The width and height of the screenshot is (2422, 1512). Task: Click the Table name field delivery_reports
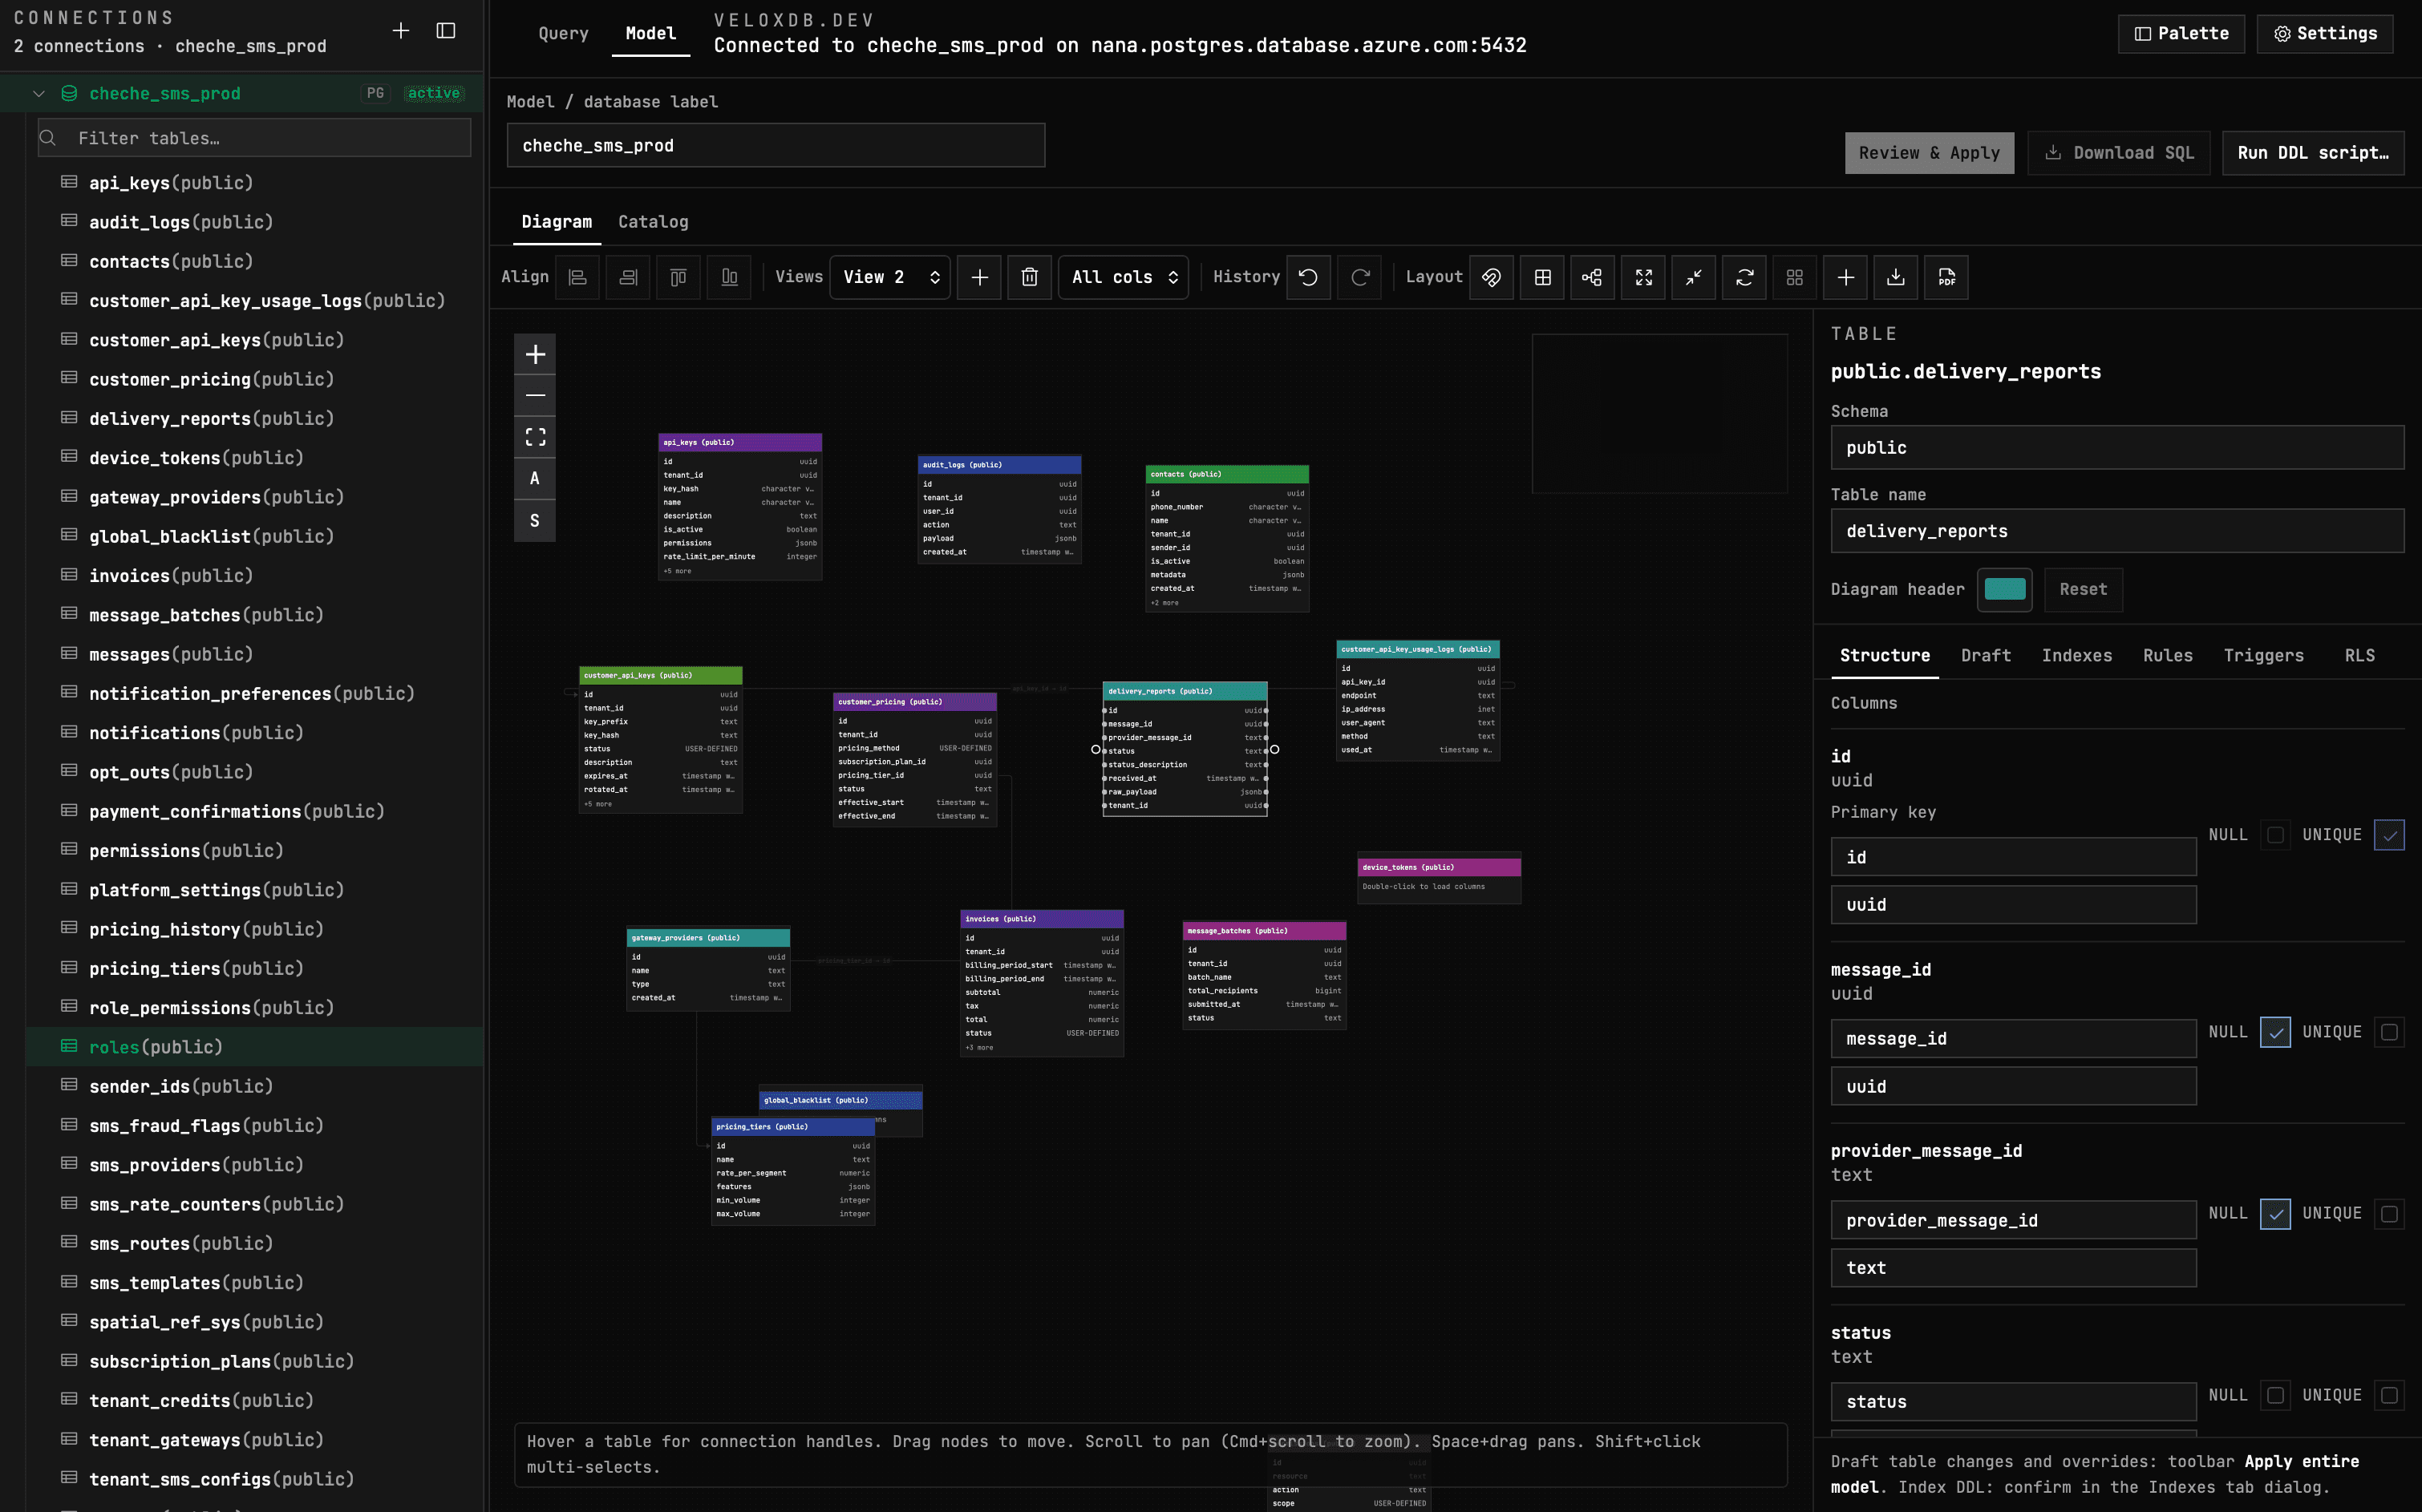2117,532
